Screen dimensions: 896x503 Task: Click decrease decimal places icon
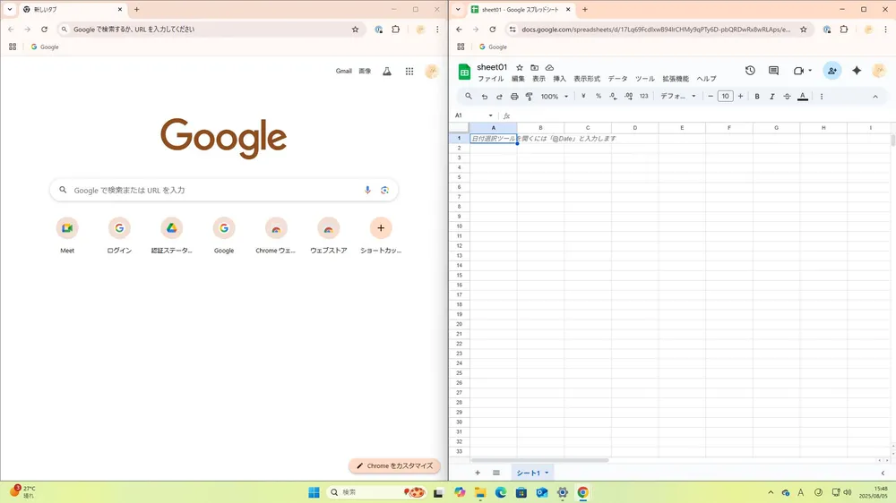coord(613,97)
